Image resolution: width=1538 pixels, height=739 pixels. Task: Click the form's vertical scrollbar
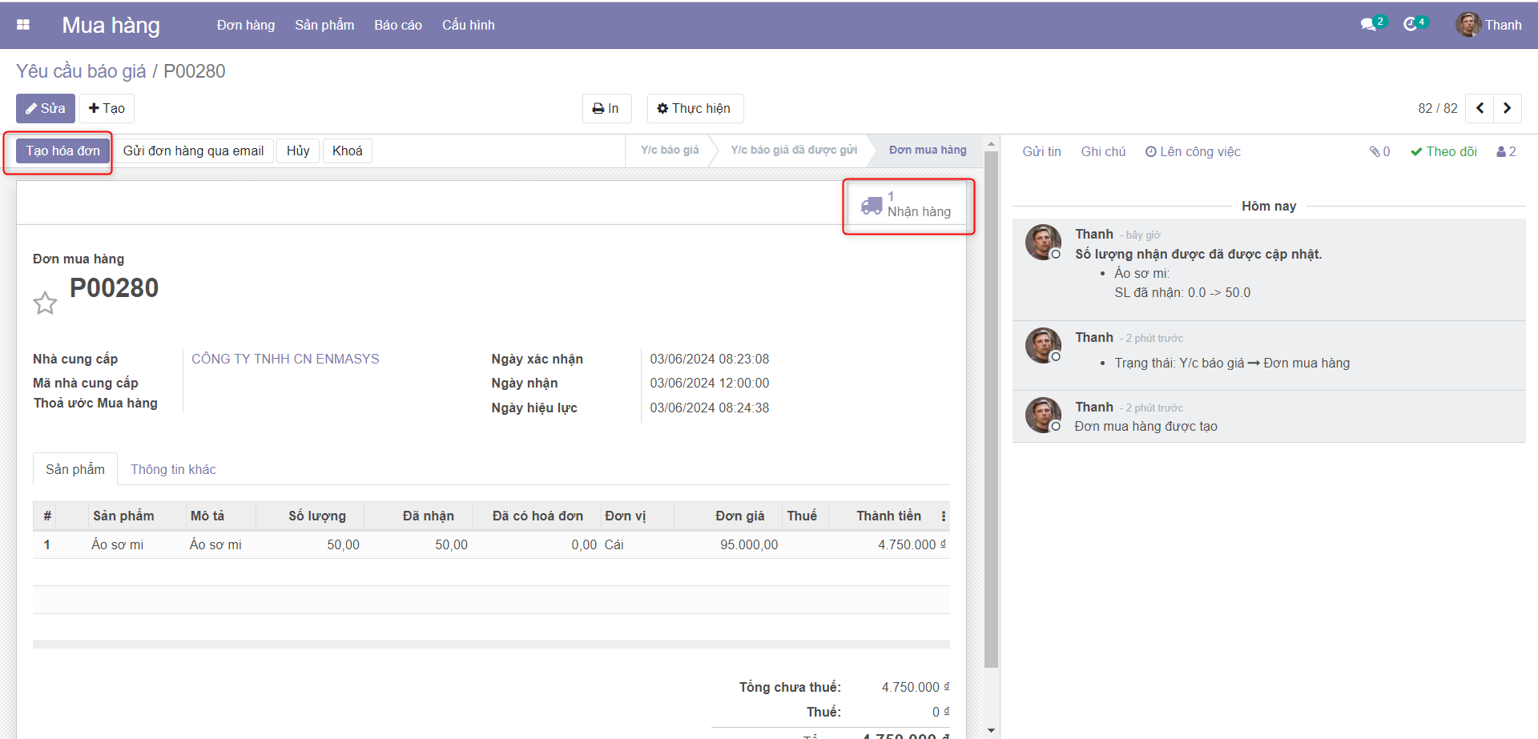[x=991, y=400]
